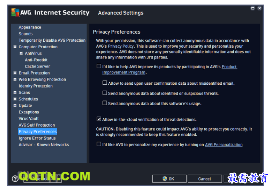Click the Cancel button
The width and height of the screenshot is (271, 189).
[205, 178]
